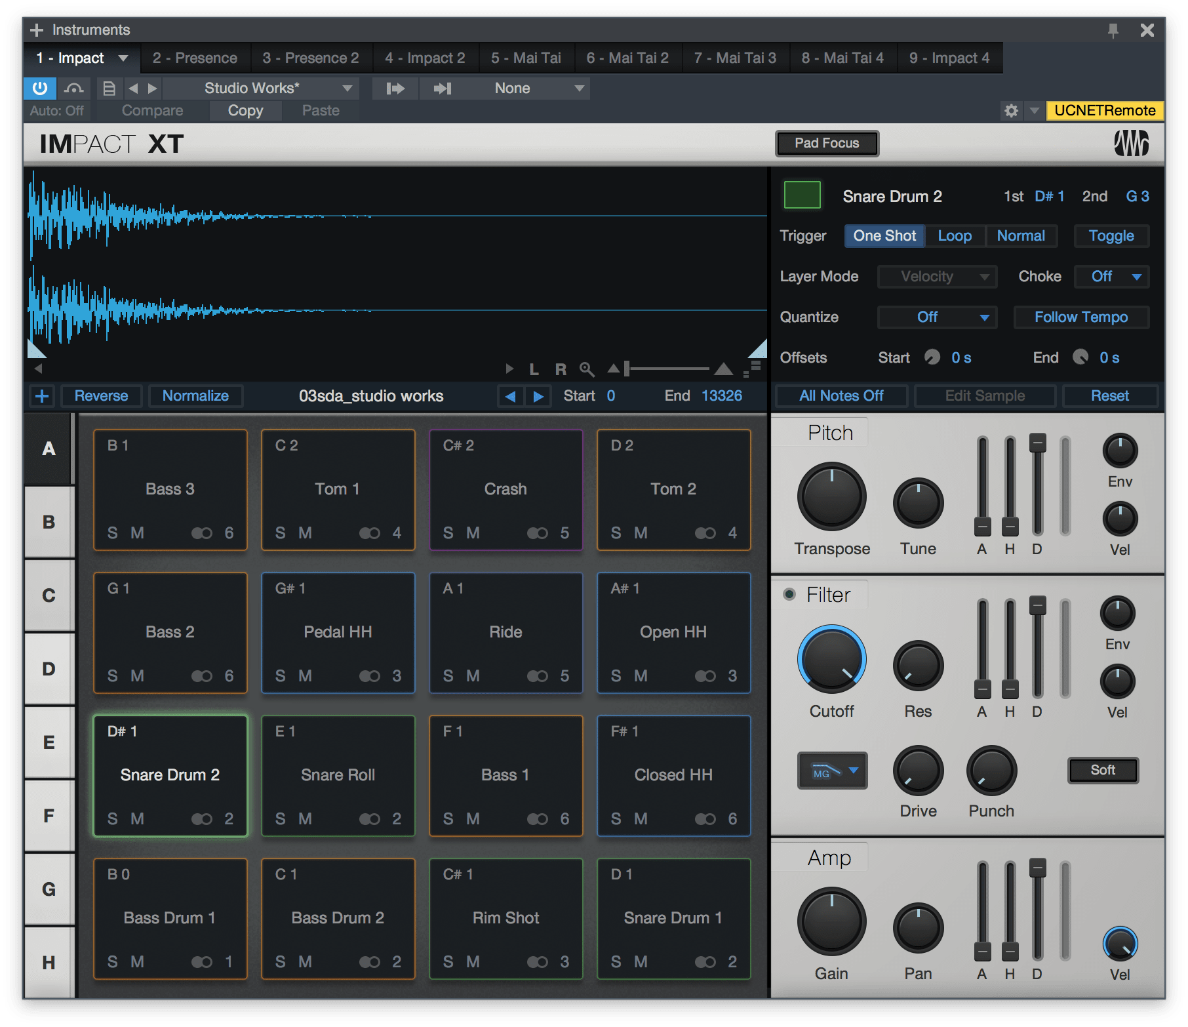Click All Notes Off
1188x1027 pixels.
point(841,395)
